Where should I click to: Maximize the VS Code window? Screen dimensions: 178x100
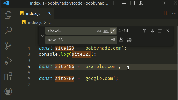pos(163,3)
